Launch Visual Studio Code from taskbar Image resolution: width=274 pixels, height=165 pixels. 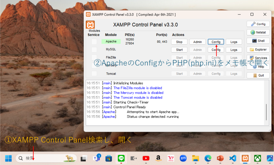click(x=233, y=158)
